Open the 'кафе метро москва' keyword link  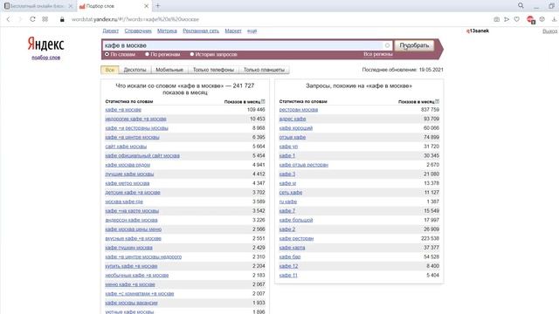coord(128,183)
